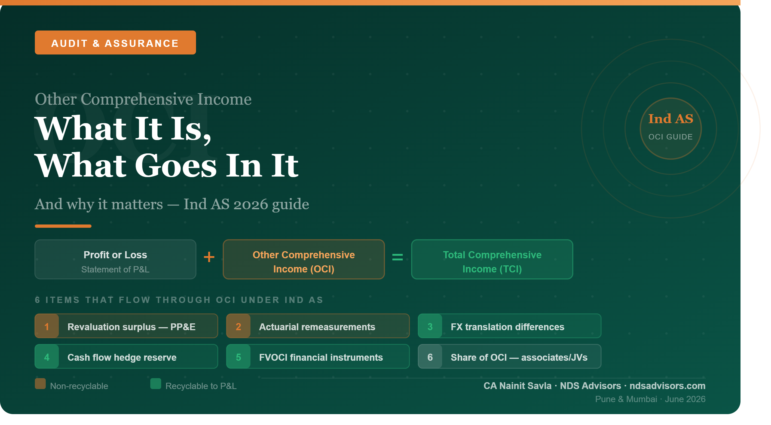Click the brown Non-recyclable legend swatch
The image size is (771, 425).
click(x=40, y=384)
